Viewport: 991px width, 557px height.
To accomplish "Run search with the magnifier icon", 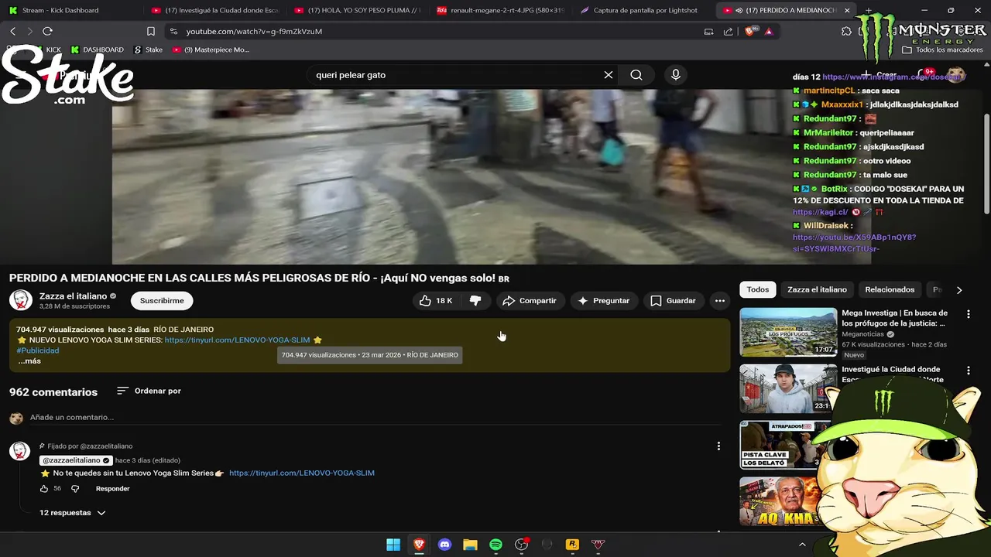I will coord(636,75).
